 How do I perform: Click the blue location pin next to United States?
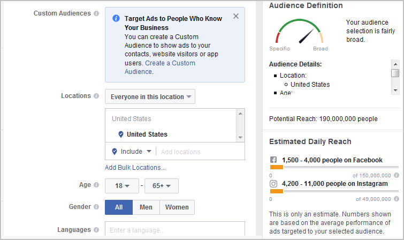tap(120, 134)
